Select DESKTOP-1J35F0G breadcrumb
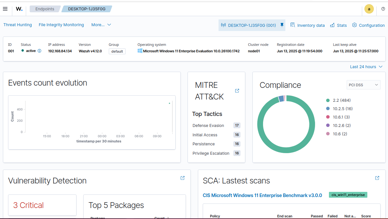Image resolution: width=388 pixels, height=219 pixels. point(87,9)
